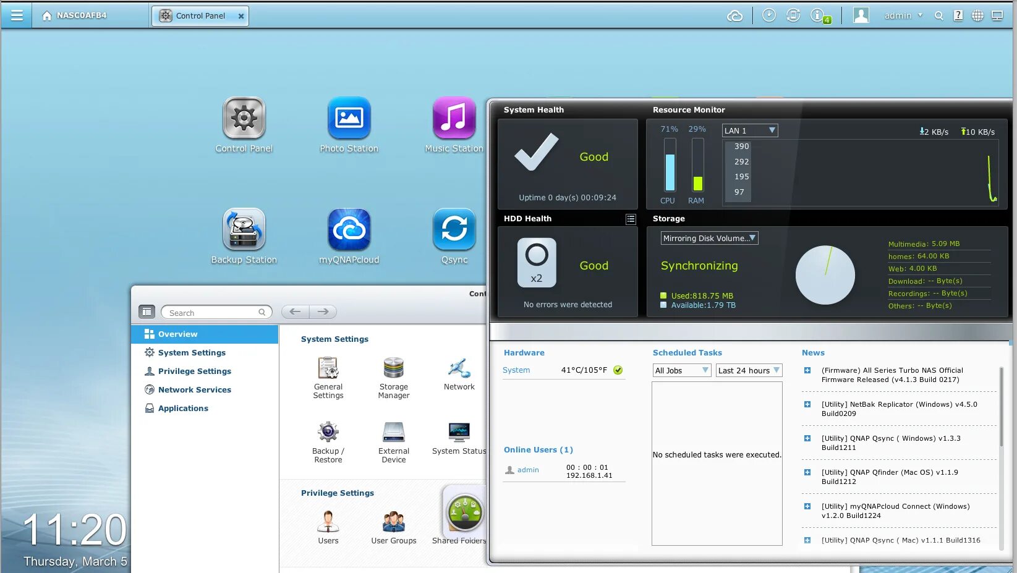The width and height of the screenshot is (1017, 573).
Task: Open the LAN 1 interface dropdown
Action: [750, 130]
